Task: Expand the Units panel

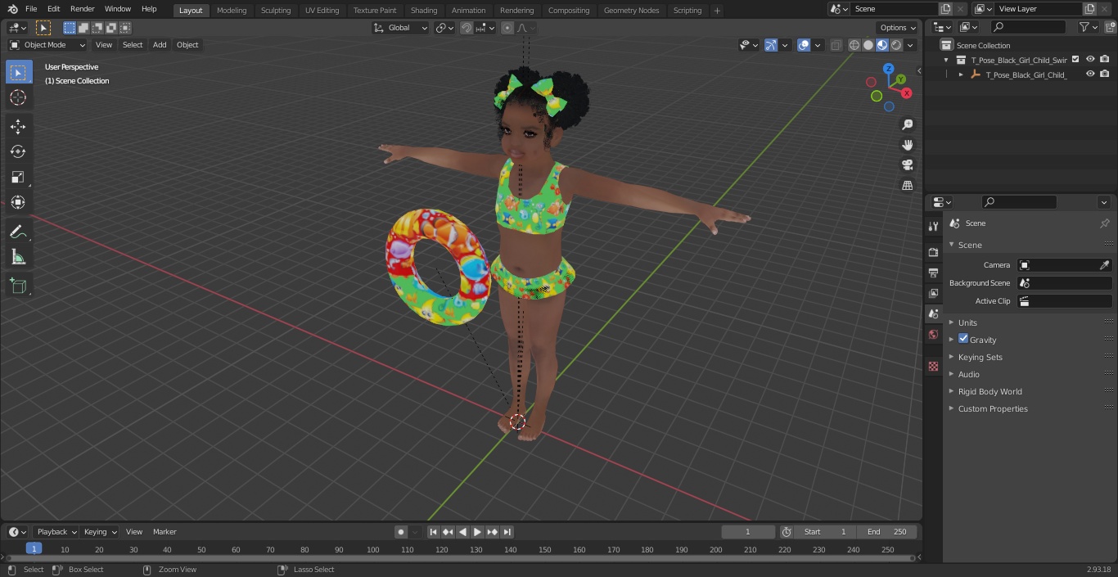Action: (967, 322)
